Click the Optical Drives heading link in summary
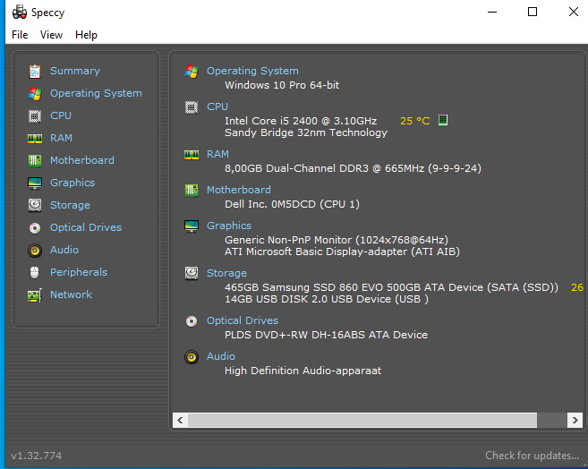The width and height of the screenshot is (588, 469). (x=243, y=320)
